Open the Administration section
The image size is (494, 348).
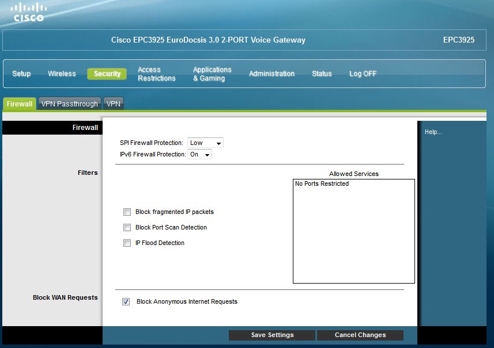271,74
